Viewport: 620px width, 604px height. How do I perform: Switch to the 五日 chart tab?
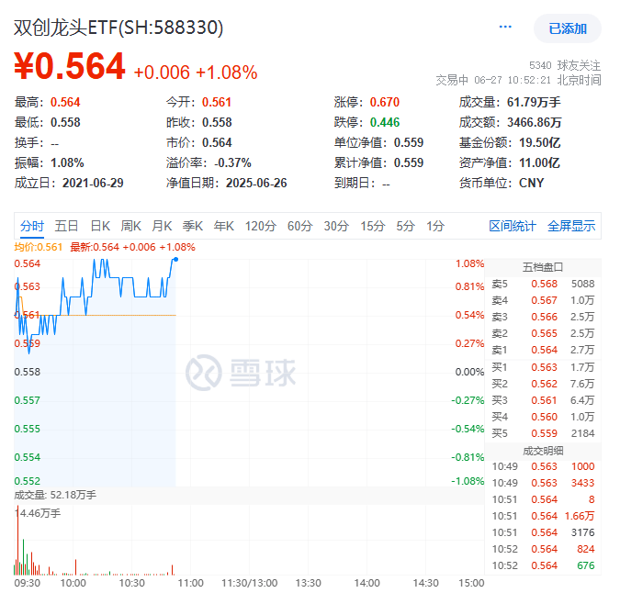pos(66,226)
